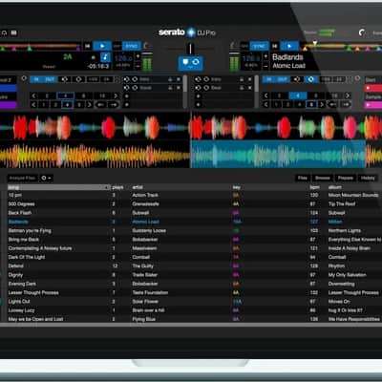Show smaller loop sizes on right deck

[266, 95]
